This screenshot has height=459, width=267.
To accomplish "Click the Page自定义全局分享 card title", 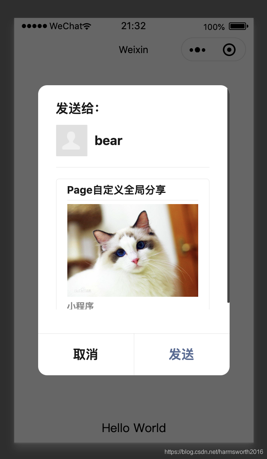I will pyautogui.click(x=116, y=190).
